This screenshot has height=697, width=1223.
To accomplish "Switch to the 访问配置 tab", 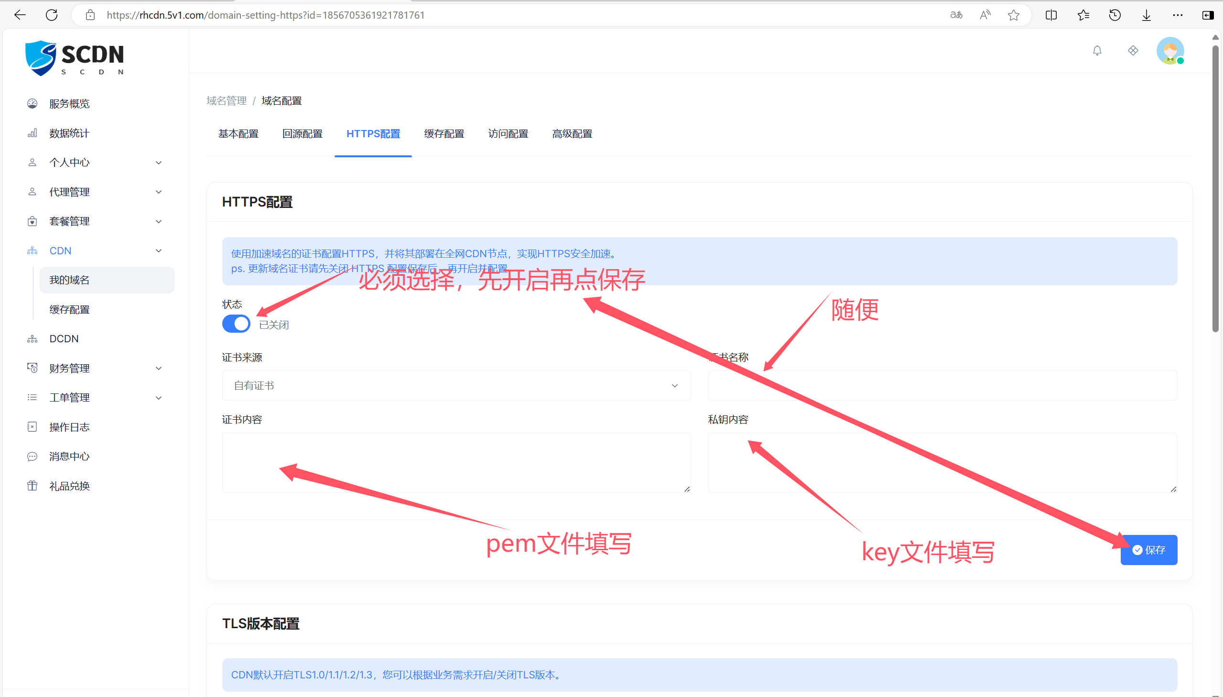I will [508, 134].
